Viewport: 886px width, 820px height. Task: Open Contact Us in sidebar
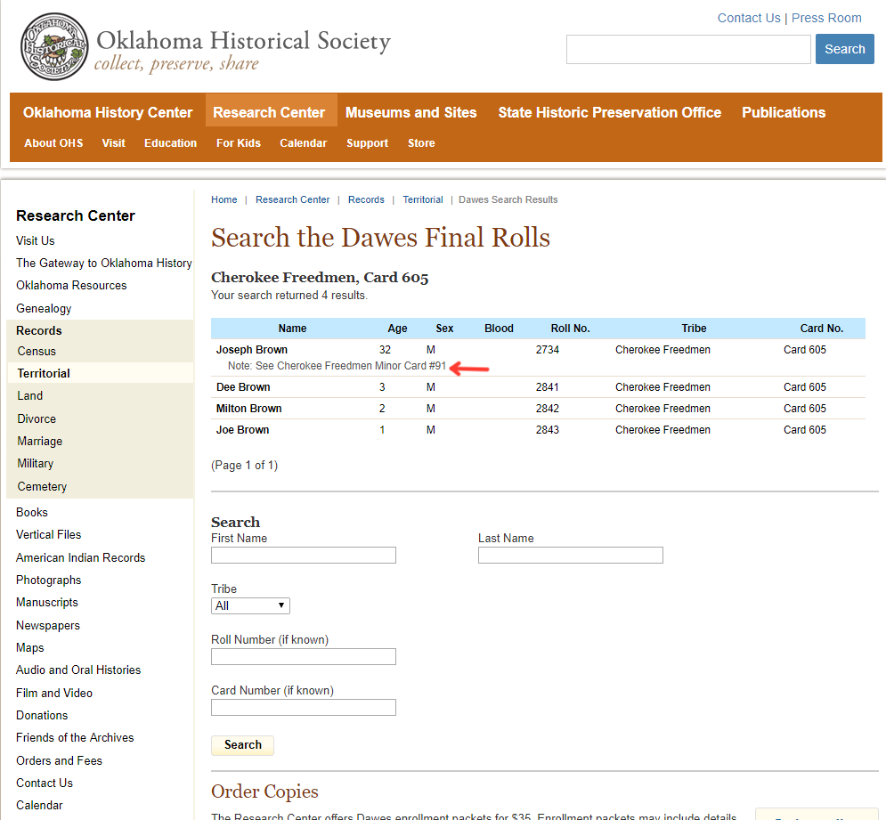(44, 783)
